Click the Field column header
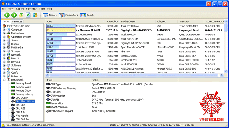 point(68,80)
